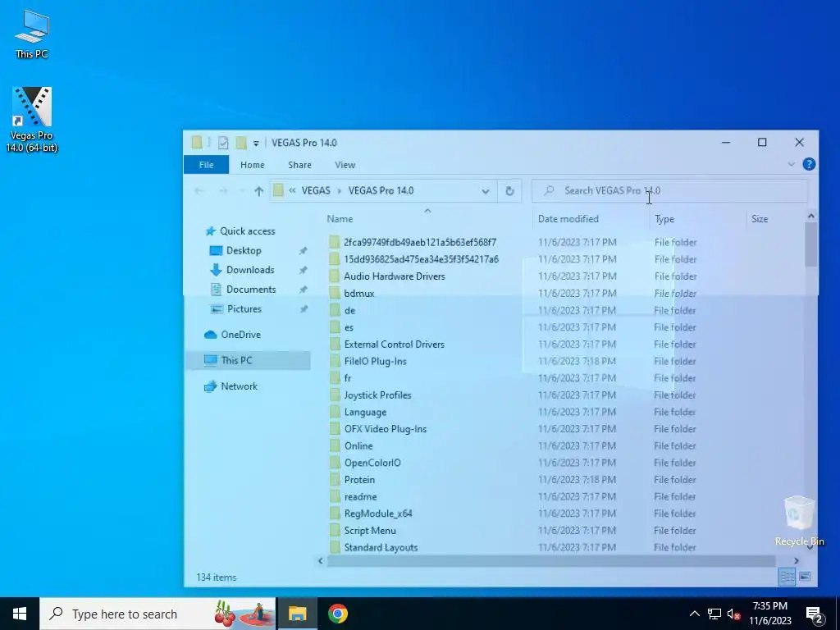Open the Windows Start menu

[20, 614]
